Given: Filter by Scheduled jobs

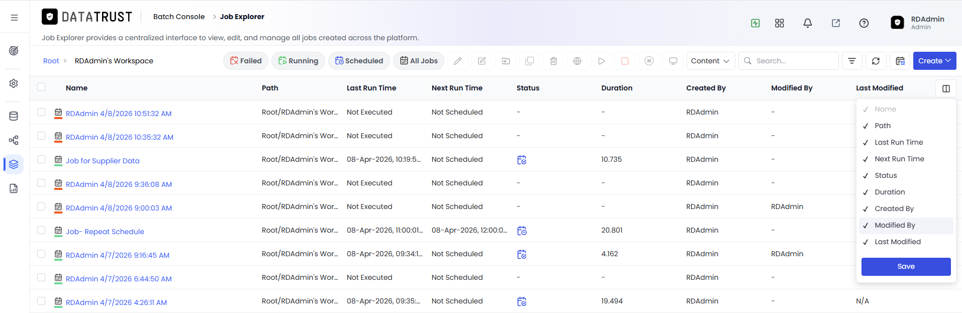Looking at the screenshot, I should pos(359,61).
